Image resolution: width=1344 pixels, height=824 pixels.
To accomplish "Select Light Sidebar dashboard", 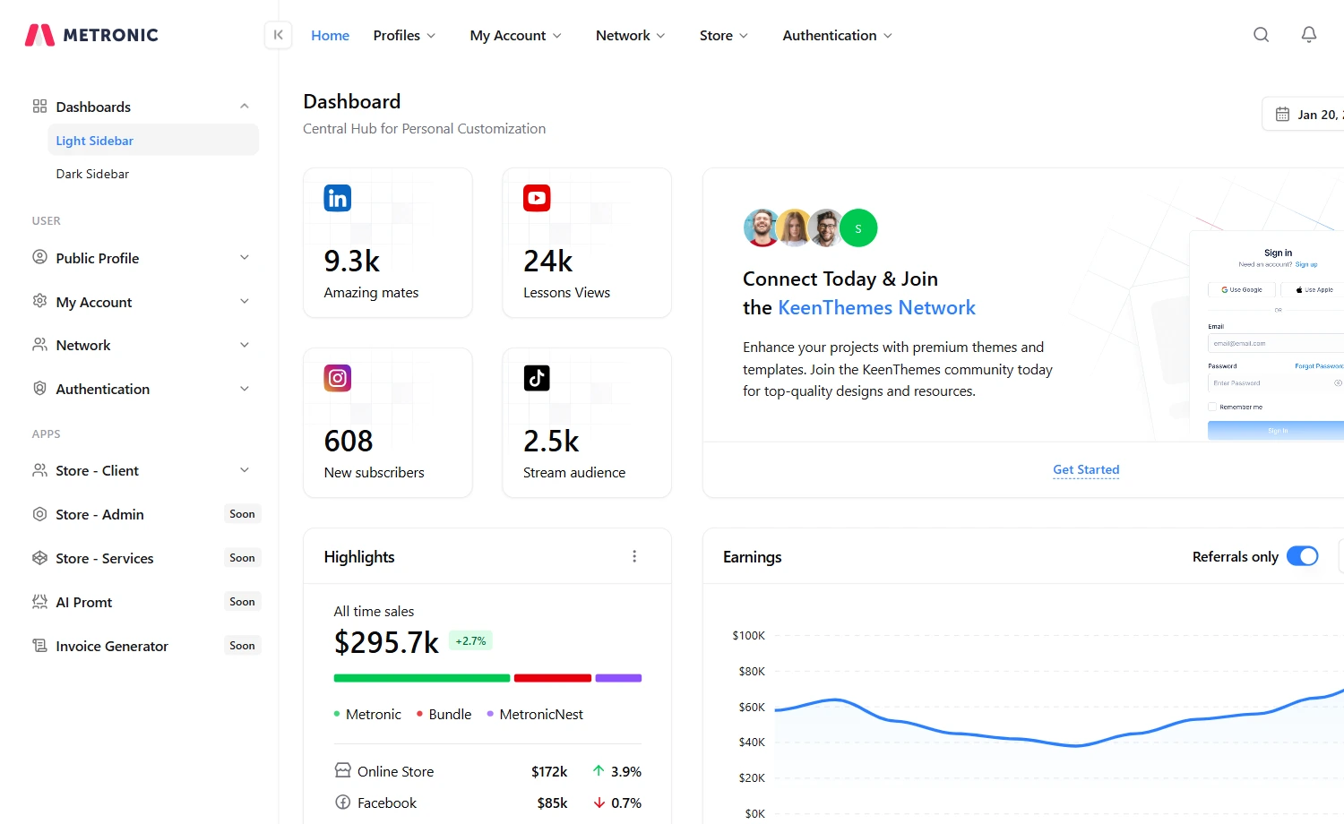I will coord(153,141).
